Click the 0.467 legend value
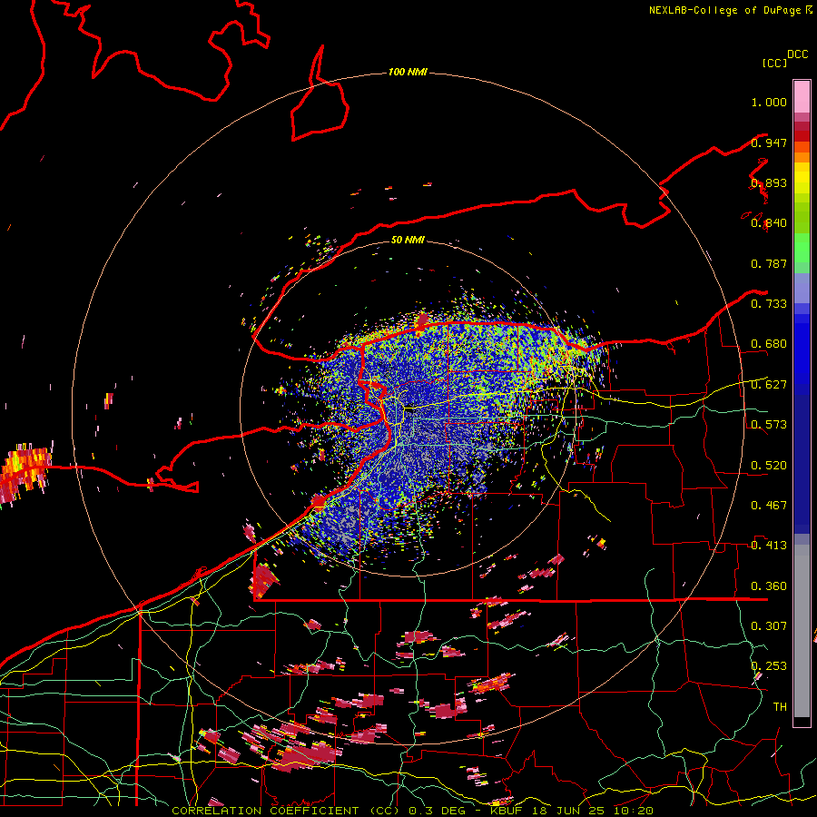 (x=769, y=506)
